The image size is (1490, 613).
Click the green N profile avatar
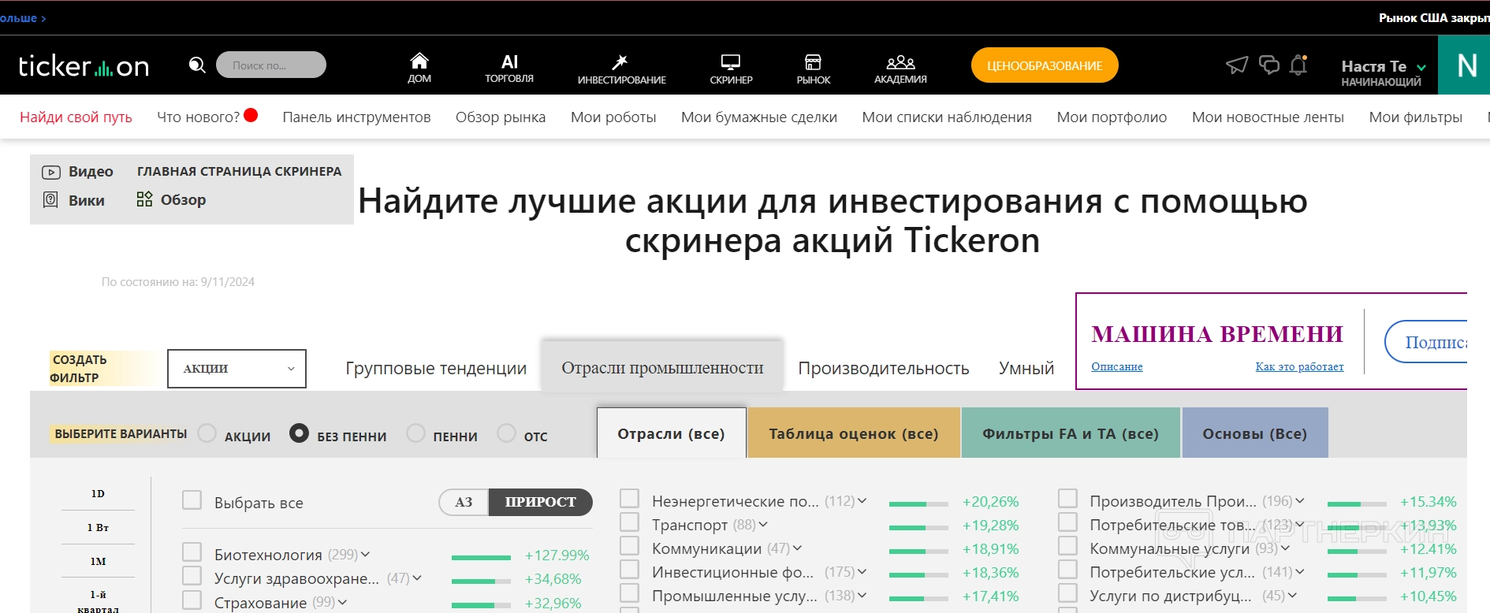(x=1464, y=65)
